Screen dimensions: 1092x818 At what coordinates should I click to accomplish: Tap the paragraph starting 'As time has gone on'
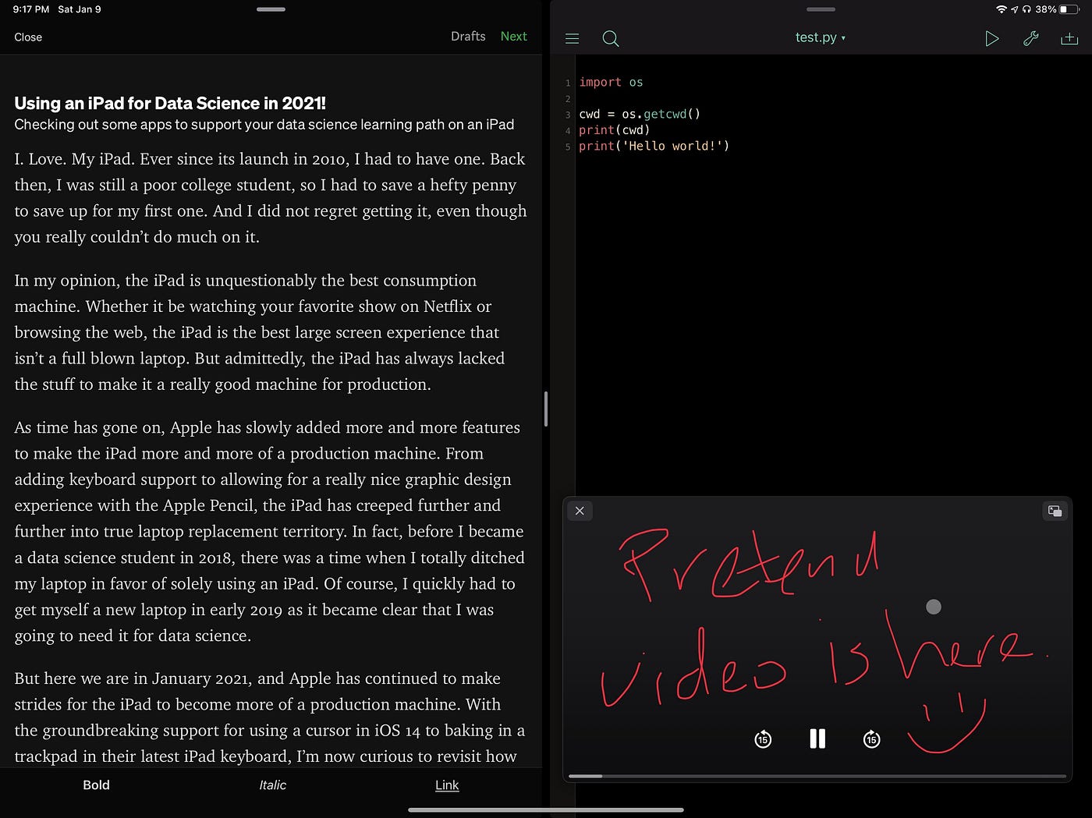270,531
